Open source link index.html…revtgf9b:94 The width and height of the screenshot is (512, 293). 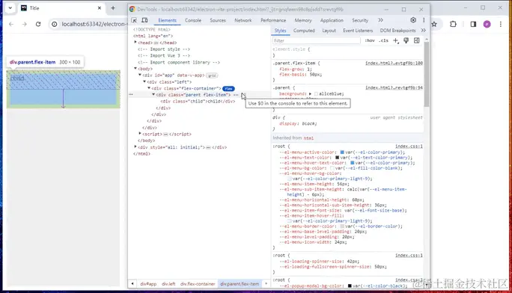(394, 87)
